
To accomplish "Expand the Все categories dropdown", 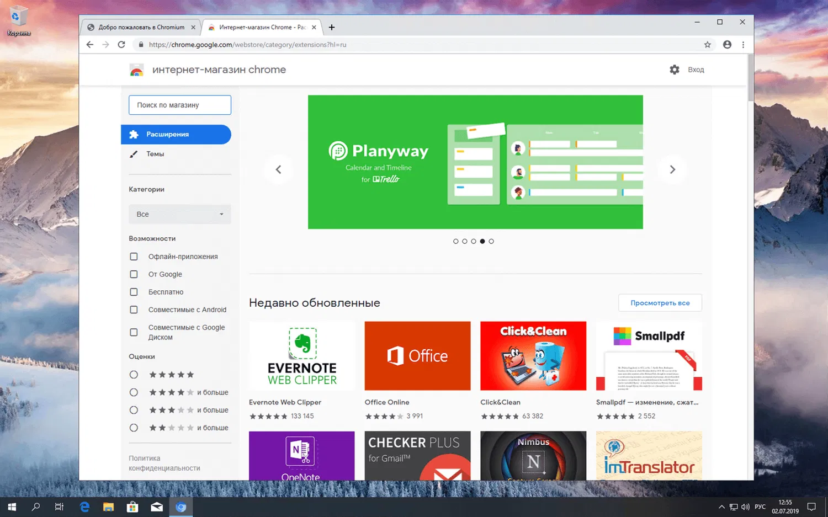I will (x=180, y=214).
